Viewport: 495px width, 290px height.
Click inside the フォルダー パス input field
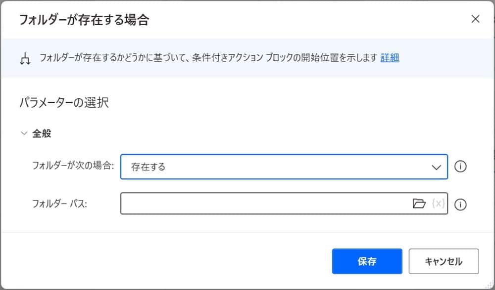tap(247, 204)
